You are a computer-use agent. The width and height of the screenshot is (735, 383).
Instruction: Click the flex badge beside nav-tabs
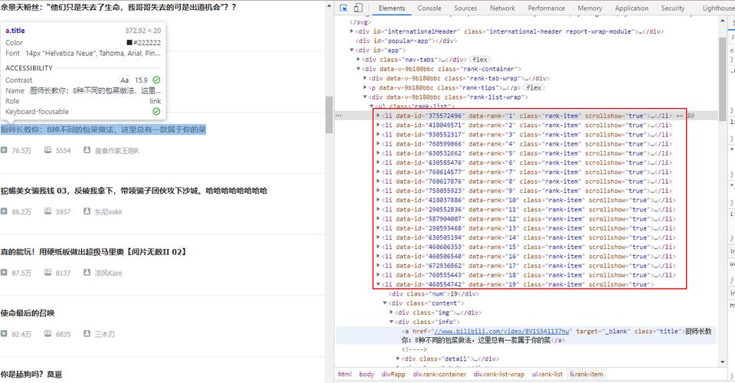click(479, 60)
